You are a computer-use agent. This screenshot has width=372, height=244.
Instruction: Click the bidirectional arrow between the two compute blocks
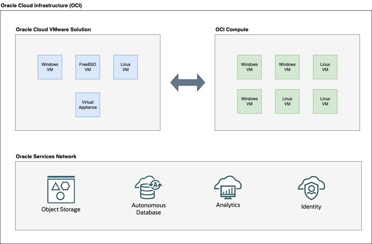[187, 82]
